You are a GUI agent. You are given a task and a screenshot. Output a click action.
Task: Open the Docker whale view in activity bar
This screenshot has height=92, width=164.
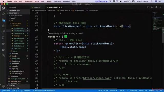coord(3,50)
